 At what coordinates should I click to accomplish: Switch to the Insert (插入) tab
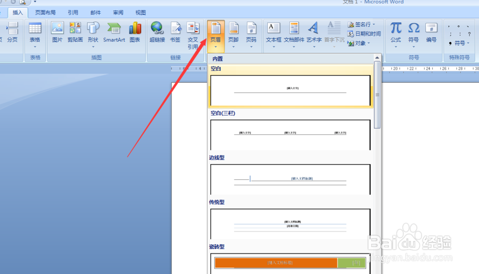[17, 12]
